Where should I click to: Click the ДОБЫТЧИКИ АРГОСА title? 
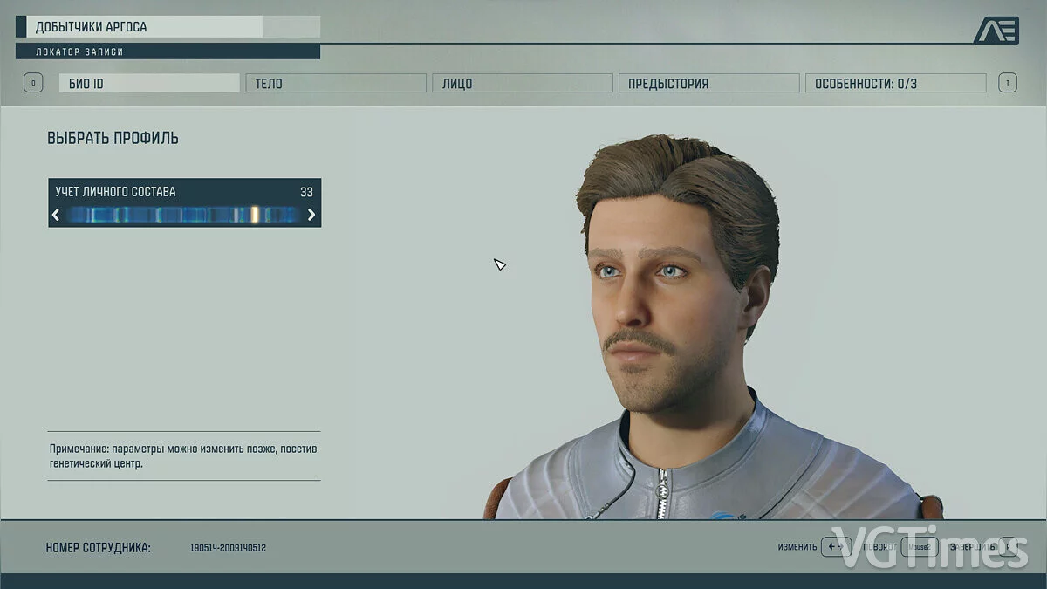91,27
